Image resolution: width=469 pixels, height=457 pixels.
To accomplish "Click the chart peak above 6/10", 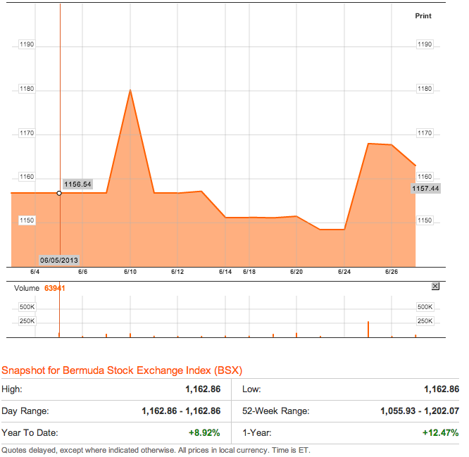I will click(x=130, y=90).
